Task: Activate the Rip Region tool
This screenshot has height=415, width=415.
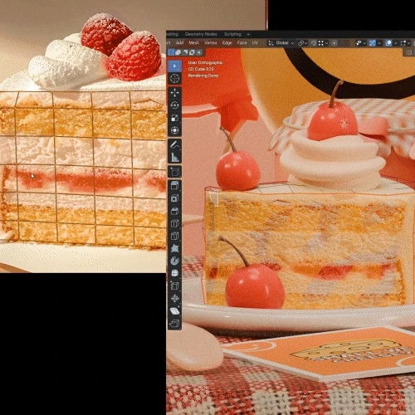Action: (174, 323)
